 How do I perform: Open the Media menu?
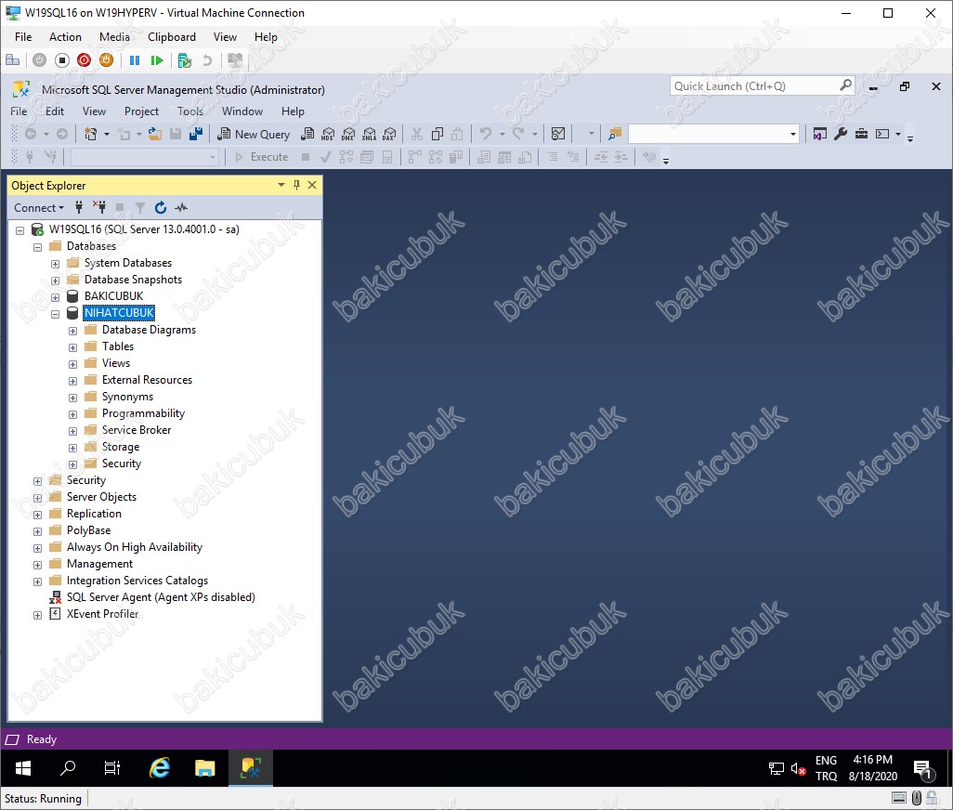click(x=114, y=37)
